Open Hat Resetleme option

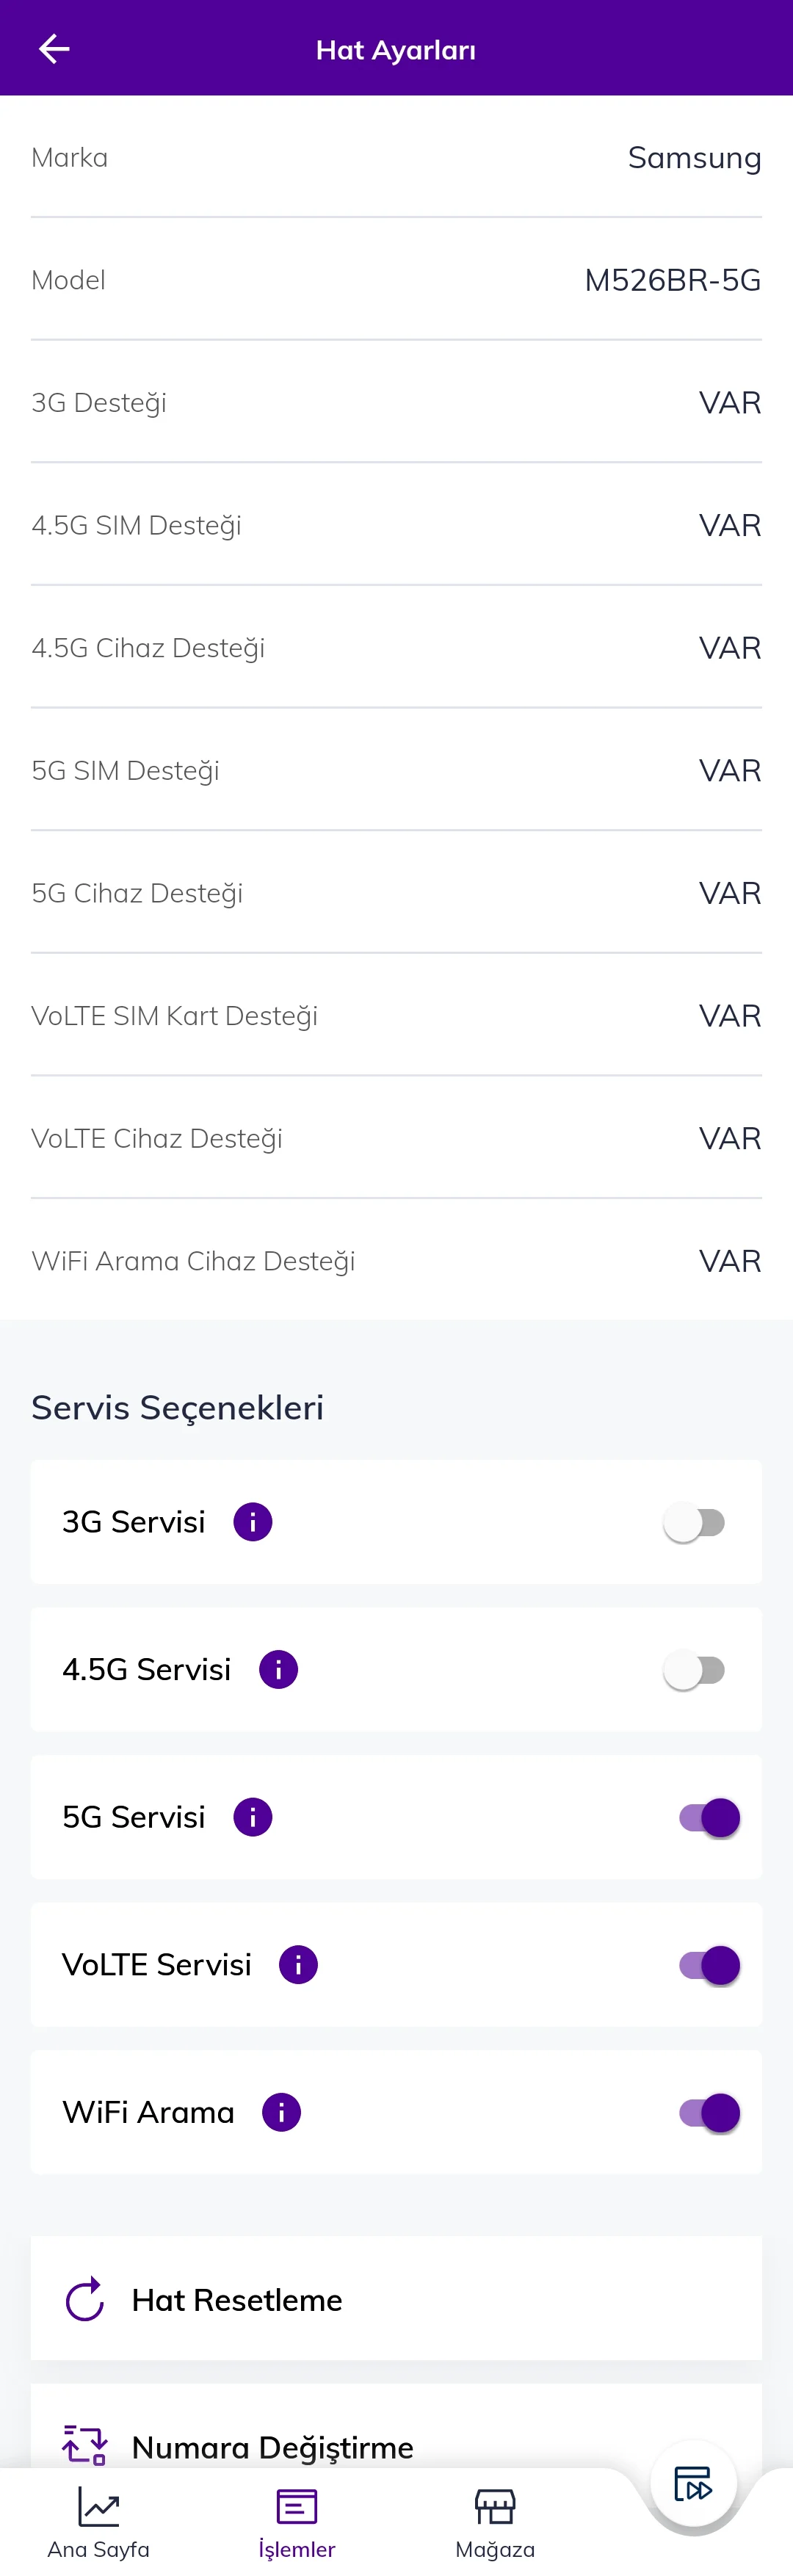coord(237,2299)
